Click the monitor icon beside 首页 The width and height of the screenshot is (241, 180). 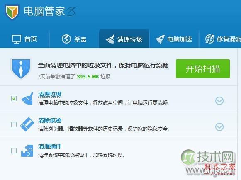17,39
